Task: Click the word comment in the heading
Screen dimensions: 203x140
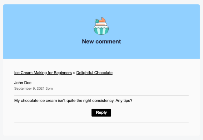Action: (108, 42)
